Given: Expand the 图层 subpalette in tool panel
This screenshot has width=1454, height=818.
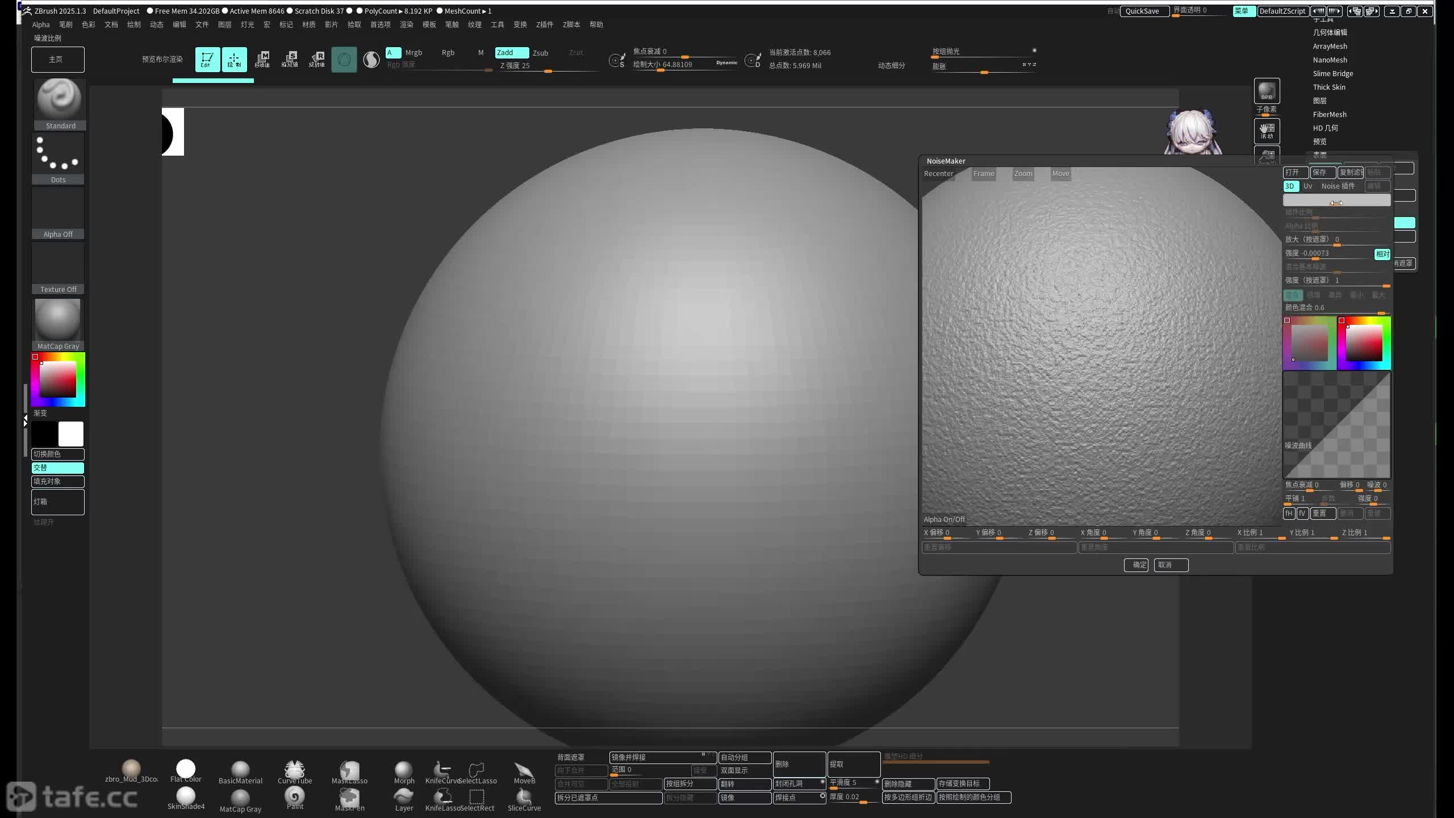Looking at the screenshot, I should click(x=1319, y=101).
